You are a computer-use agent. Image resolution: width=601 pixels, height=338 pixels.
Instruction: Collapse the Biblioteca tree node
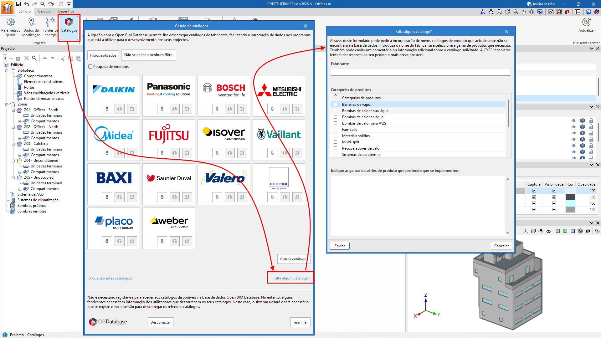click(7, 71)
